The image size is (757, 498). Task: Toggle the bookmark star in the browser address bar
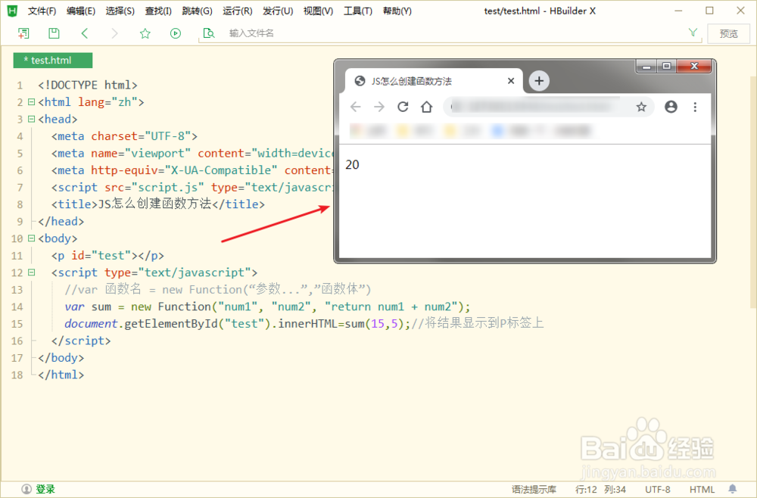click(x=641, y=107)
